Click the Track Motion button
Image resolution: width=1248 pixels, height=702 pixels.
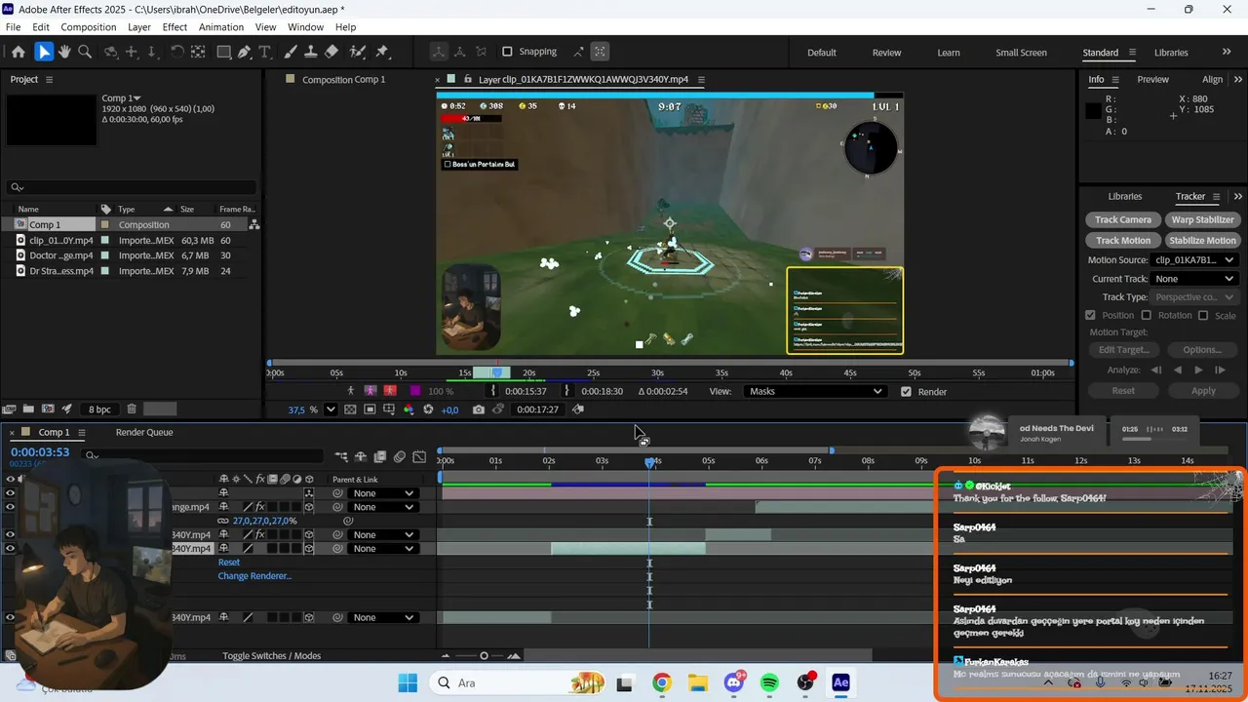tap(1123, 240)
